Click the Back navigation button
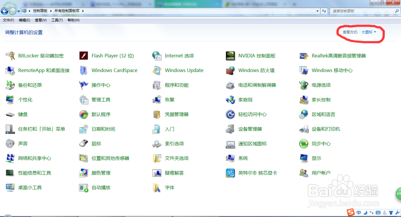This screenshot has width=401, height=217. [x=4, y=11]
